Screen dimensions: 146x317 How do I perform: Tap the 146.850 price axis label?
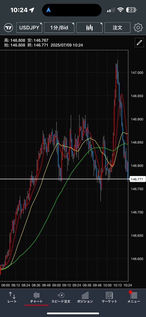tap(137, 142)
